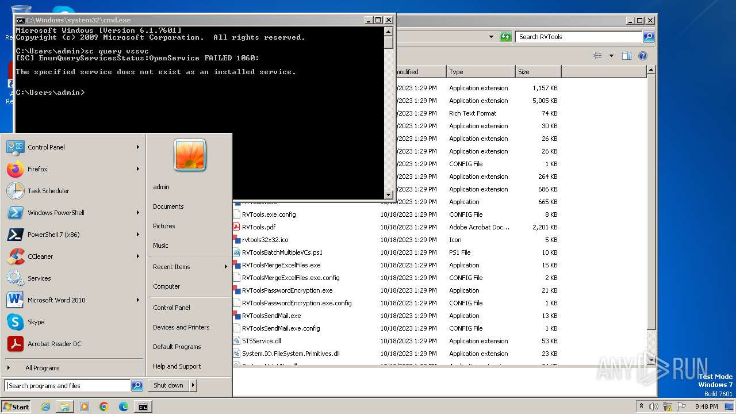Click the Internet Explorer taskbar icon
The height and width of the screenshot is (414, 736).
pos(45,407)
